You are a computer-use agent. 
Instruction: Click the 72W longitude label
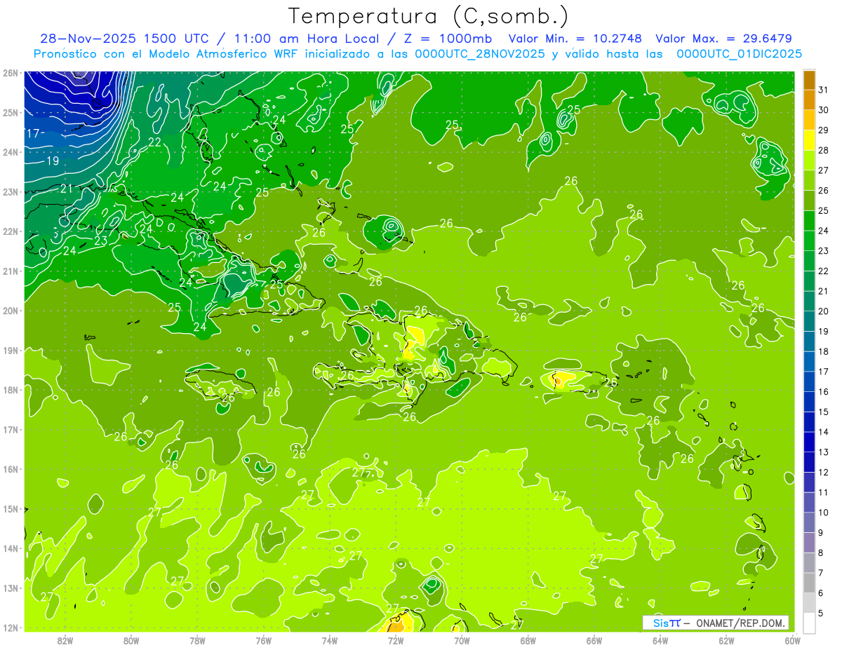coord(395,640)
